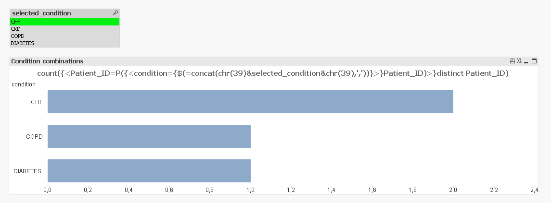551x203 pixels.
Task: Click the count expression chart title text
Action: point(273,73)
